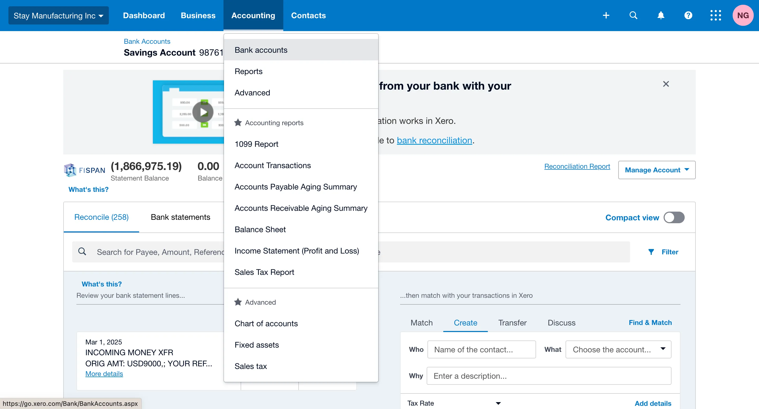Switch to the Transfer tab
The image size is (759, 409).
tap(512, 323)
